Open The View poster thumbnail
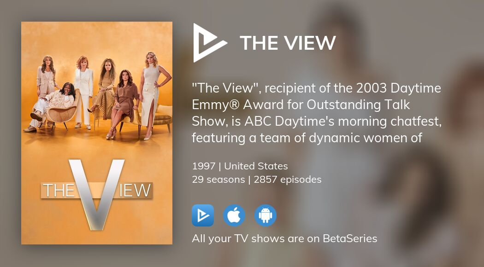 [97, 133]
